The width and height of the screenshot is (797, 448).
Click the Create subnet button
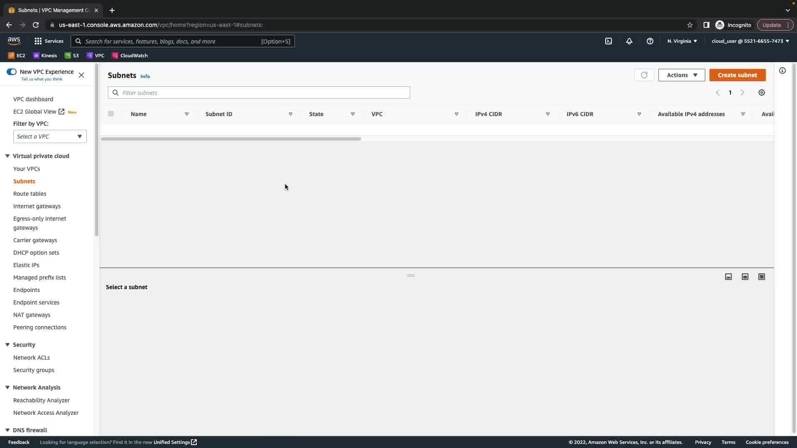tap(737, 75)
